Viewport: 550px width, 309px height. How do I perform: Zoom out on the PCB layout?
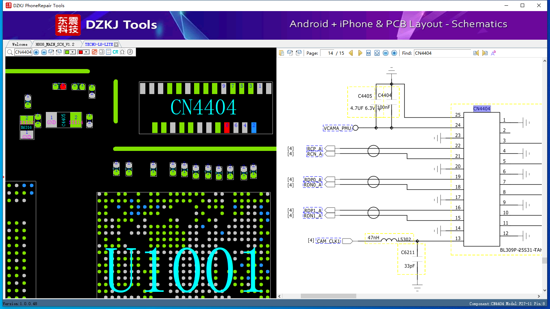[44, 52]
